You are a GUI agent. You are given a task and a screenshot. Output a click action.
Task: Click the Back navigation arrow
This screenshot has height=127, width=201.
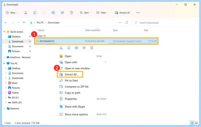point(6,23)
